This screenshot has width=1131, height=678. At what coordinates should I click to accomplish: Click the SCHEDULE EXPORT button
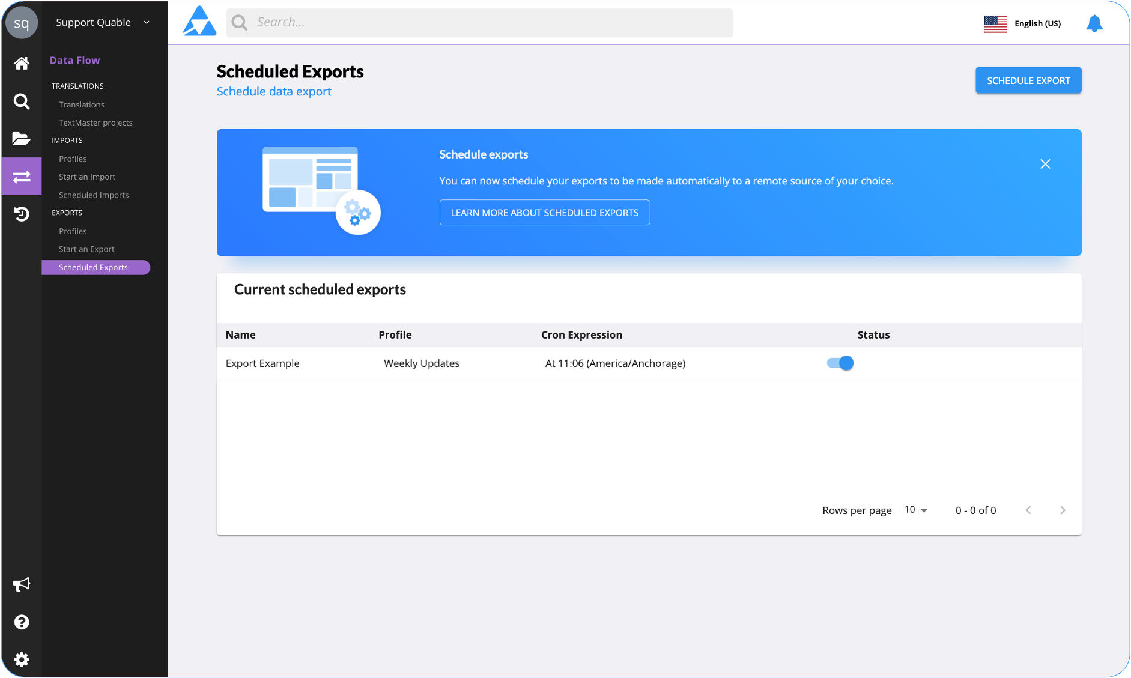tap(1028, 80)
